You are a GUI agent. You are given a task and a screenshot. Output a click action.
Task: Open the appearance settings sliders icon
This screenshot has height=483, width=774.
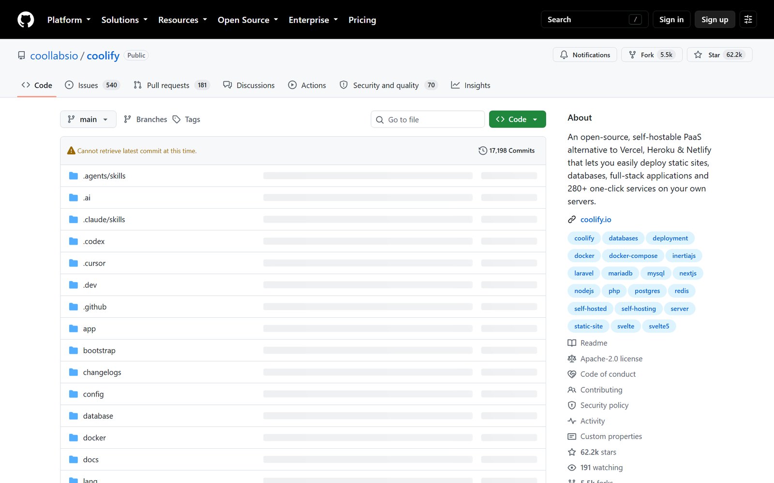point(748,19)
